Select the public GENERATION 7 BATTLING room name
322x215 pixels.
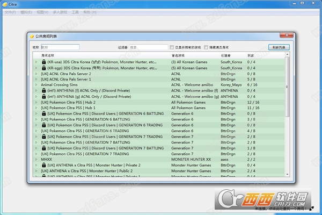(x=85, y=142)
